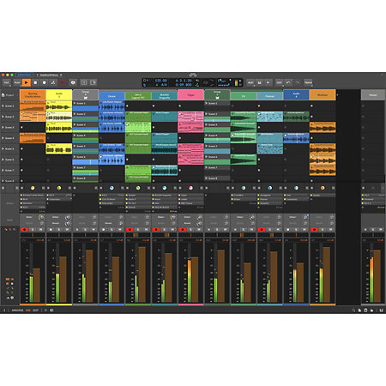Viewport: 386px width, 386px height.
Task: Click the save icon next to ADD
Action: [x=259, y=82]
